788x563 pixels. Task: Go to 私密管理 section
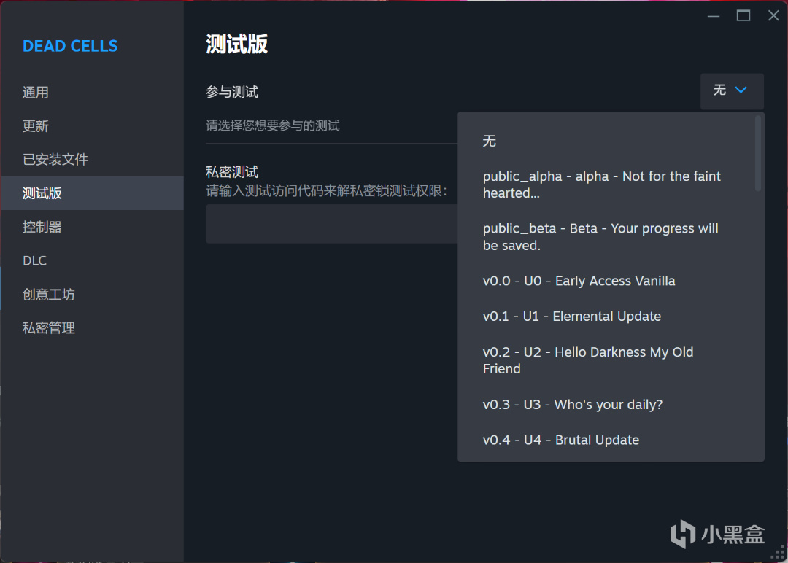tap(48, 328)
